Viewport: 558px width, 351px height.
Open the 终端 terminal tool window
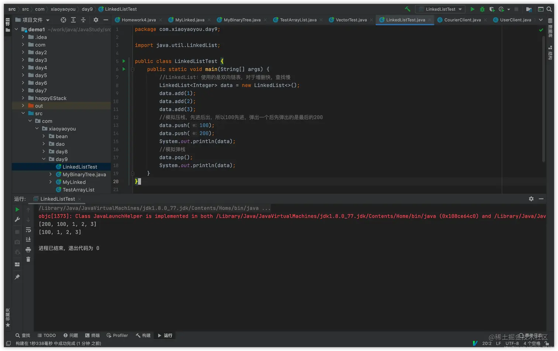pos(92,336)
